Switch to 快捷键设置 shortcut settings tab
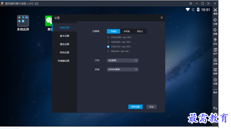Image resolution: width=231 pixels, height=129 pixels. (x=64, y=61)
